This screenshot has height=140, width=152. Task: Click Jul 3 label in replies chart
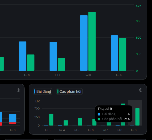(x=48, y=130)
